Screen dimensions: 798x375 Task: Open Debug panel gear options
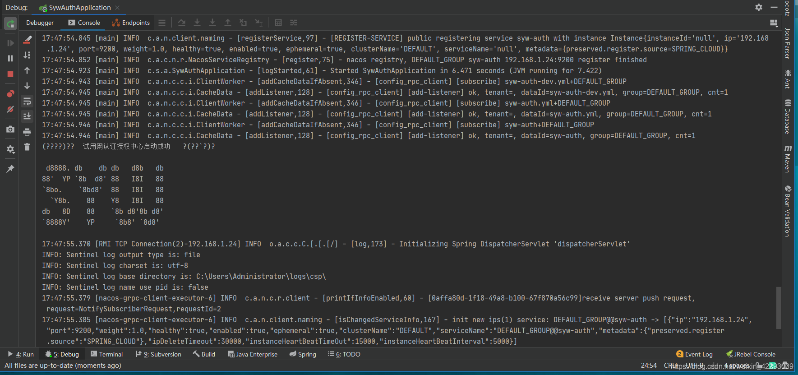pyautogui.click(x=759, y=7)
